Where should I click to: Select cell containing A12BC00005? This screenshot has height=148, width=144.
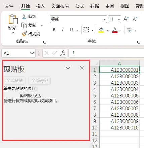(x=119, y=96)
